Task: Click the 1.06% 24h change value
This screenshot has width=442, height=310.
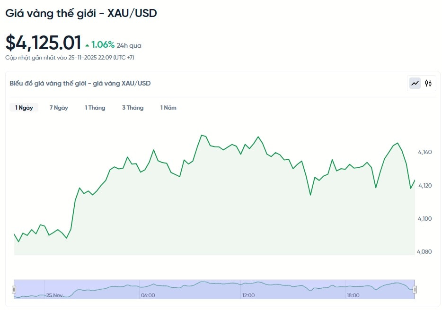Action: [x=103, y=45]
